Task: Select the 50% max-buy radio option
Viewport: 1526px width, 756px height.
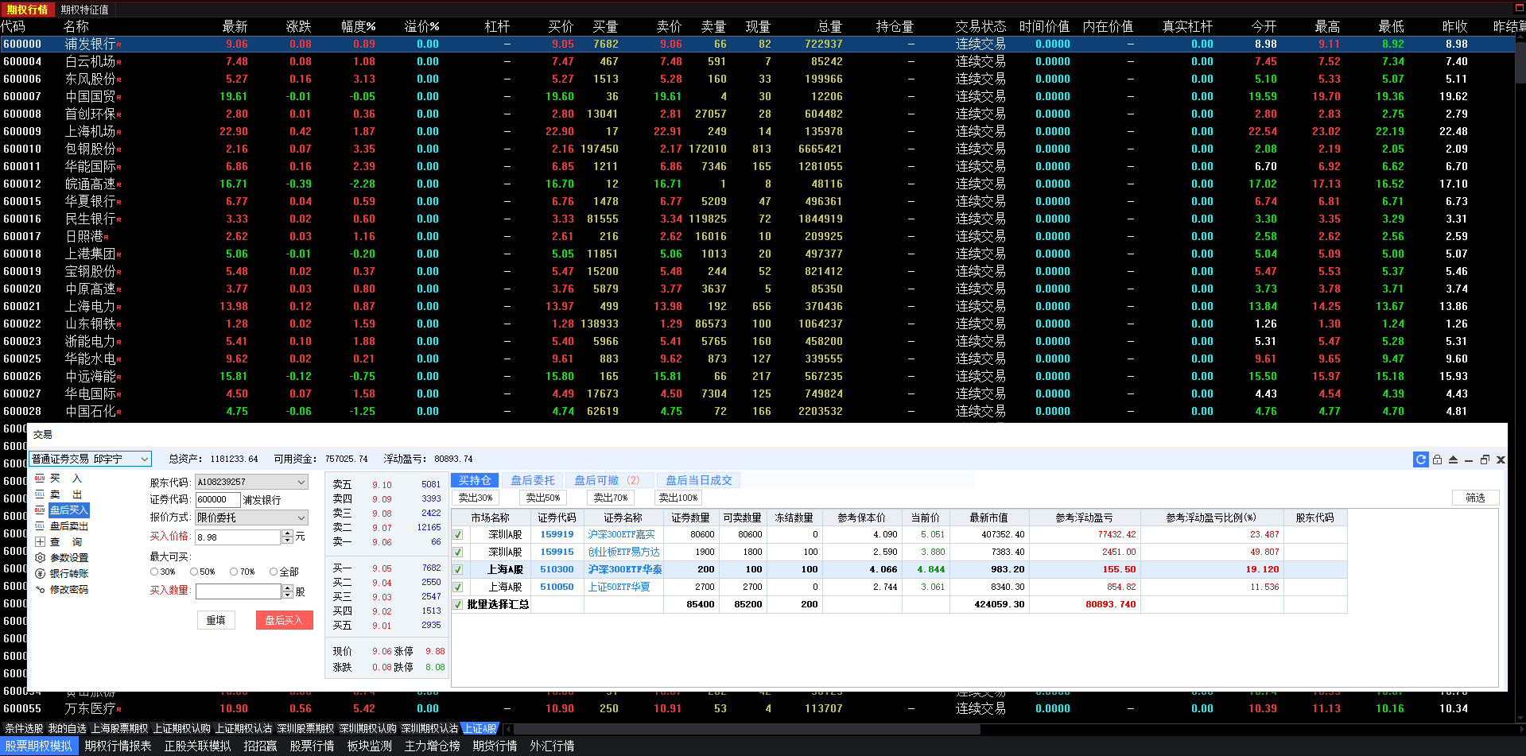Action: pyautogui.click(x=194, y=572)
